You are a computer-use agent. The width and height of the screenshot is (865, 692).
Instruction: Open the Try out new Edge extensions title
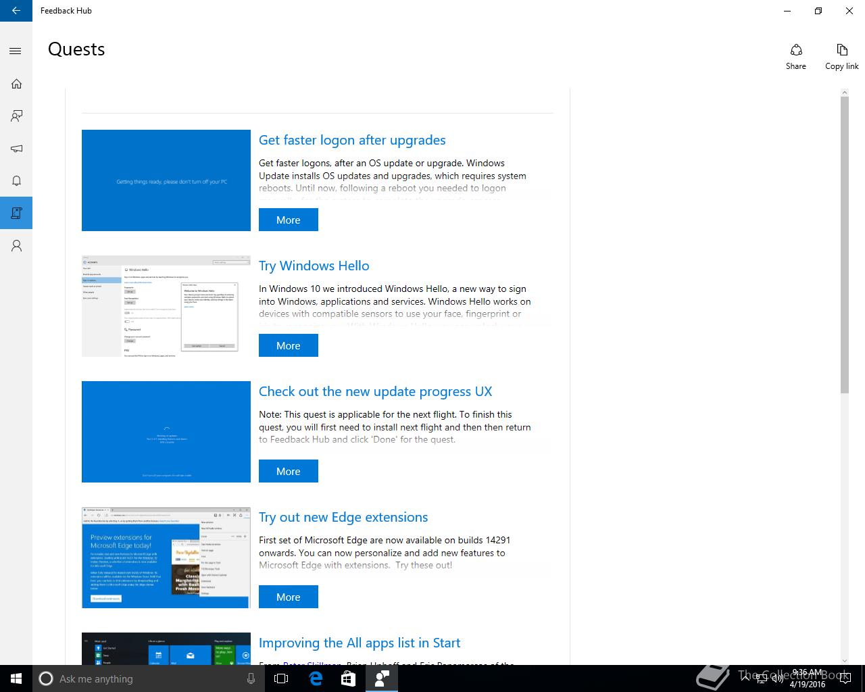pos(343,517)
